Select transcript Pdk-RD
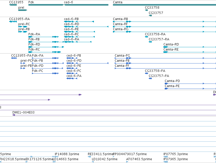The width and height of the screenshot is (216, 163). (34, 44)
